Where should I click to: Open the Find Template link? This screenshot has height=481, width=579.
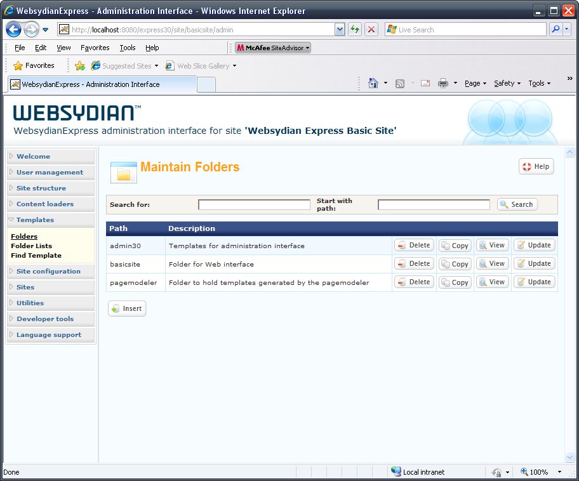(36, 256)
